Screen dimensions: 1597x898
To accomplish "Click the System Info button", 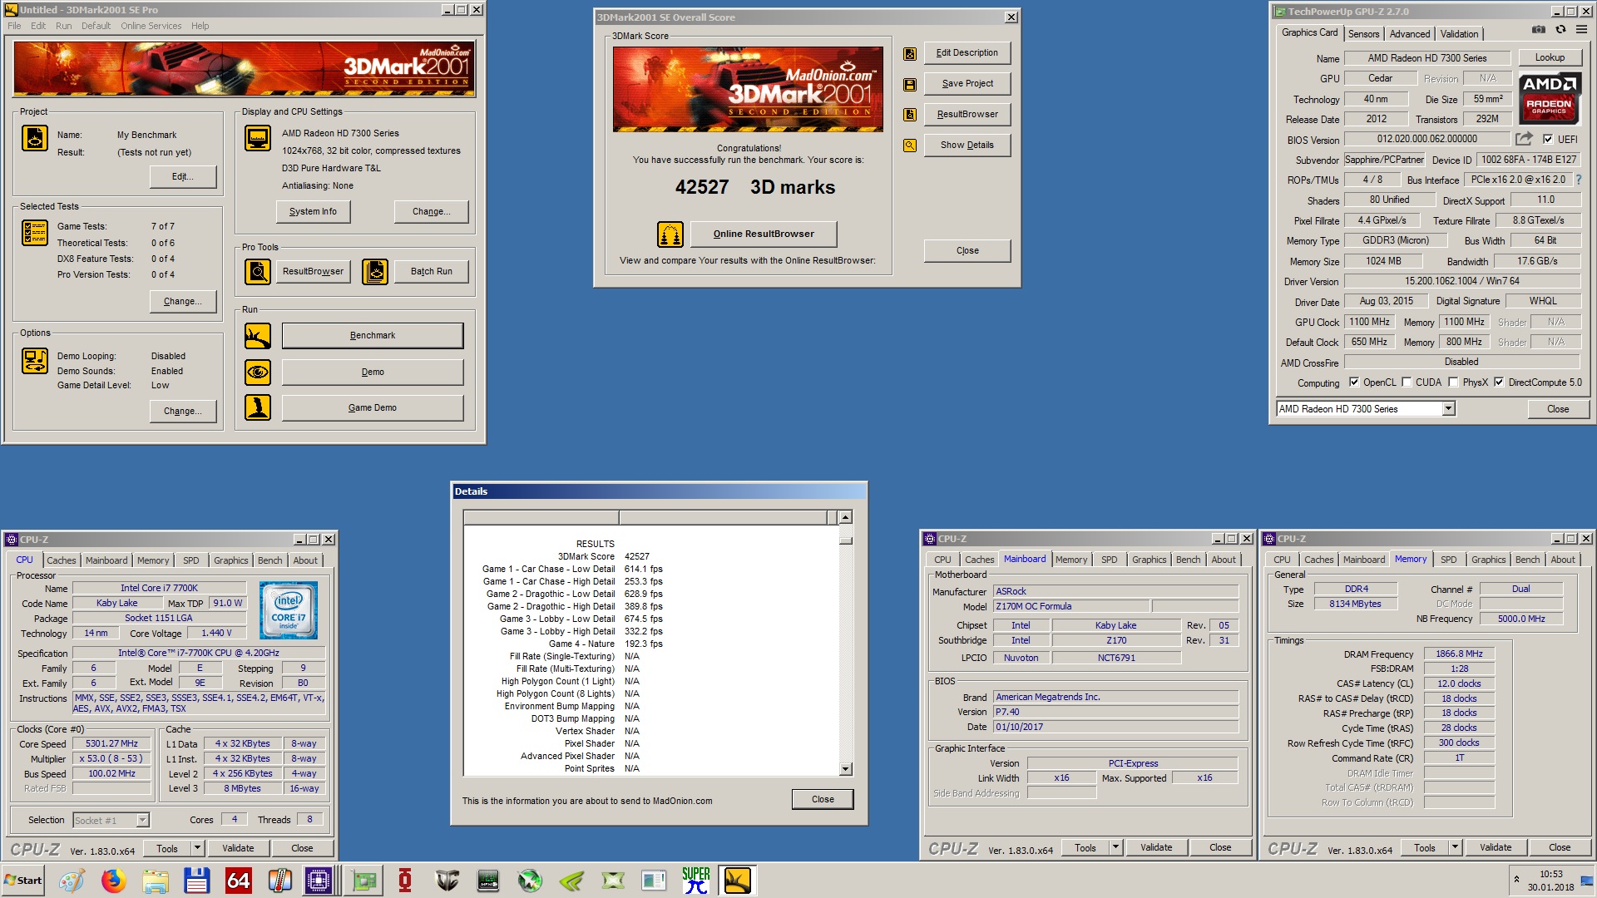I will pyautogui.click(x=313, y=212).
